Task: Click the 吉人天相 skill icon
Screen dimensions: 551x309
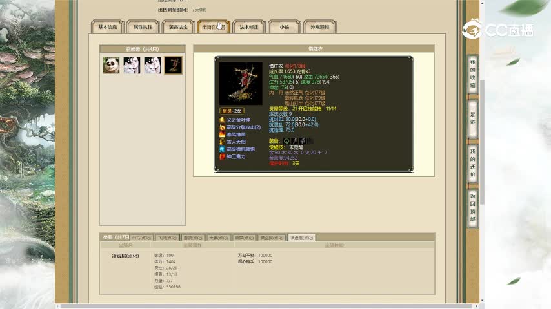Action: click(x=222, y=142)
